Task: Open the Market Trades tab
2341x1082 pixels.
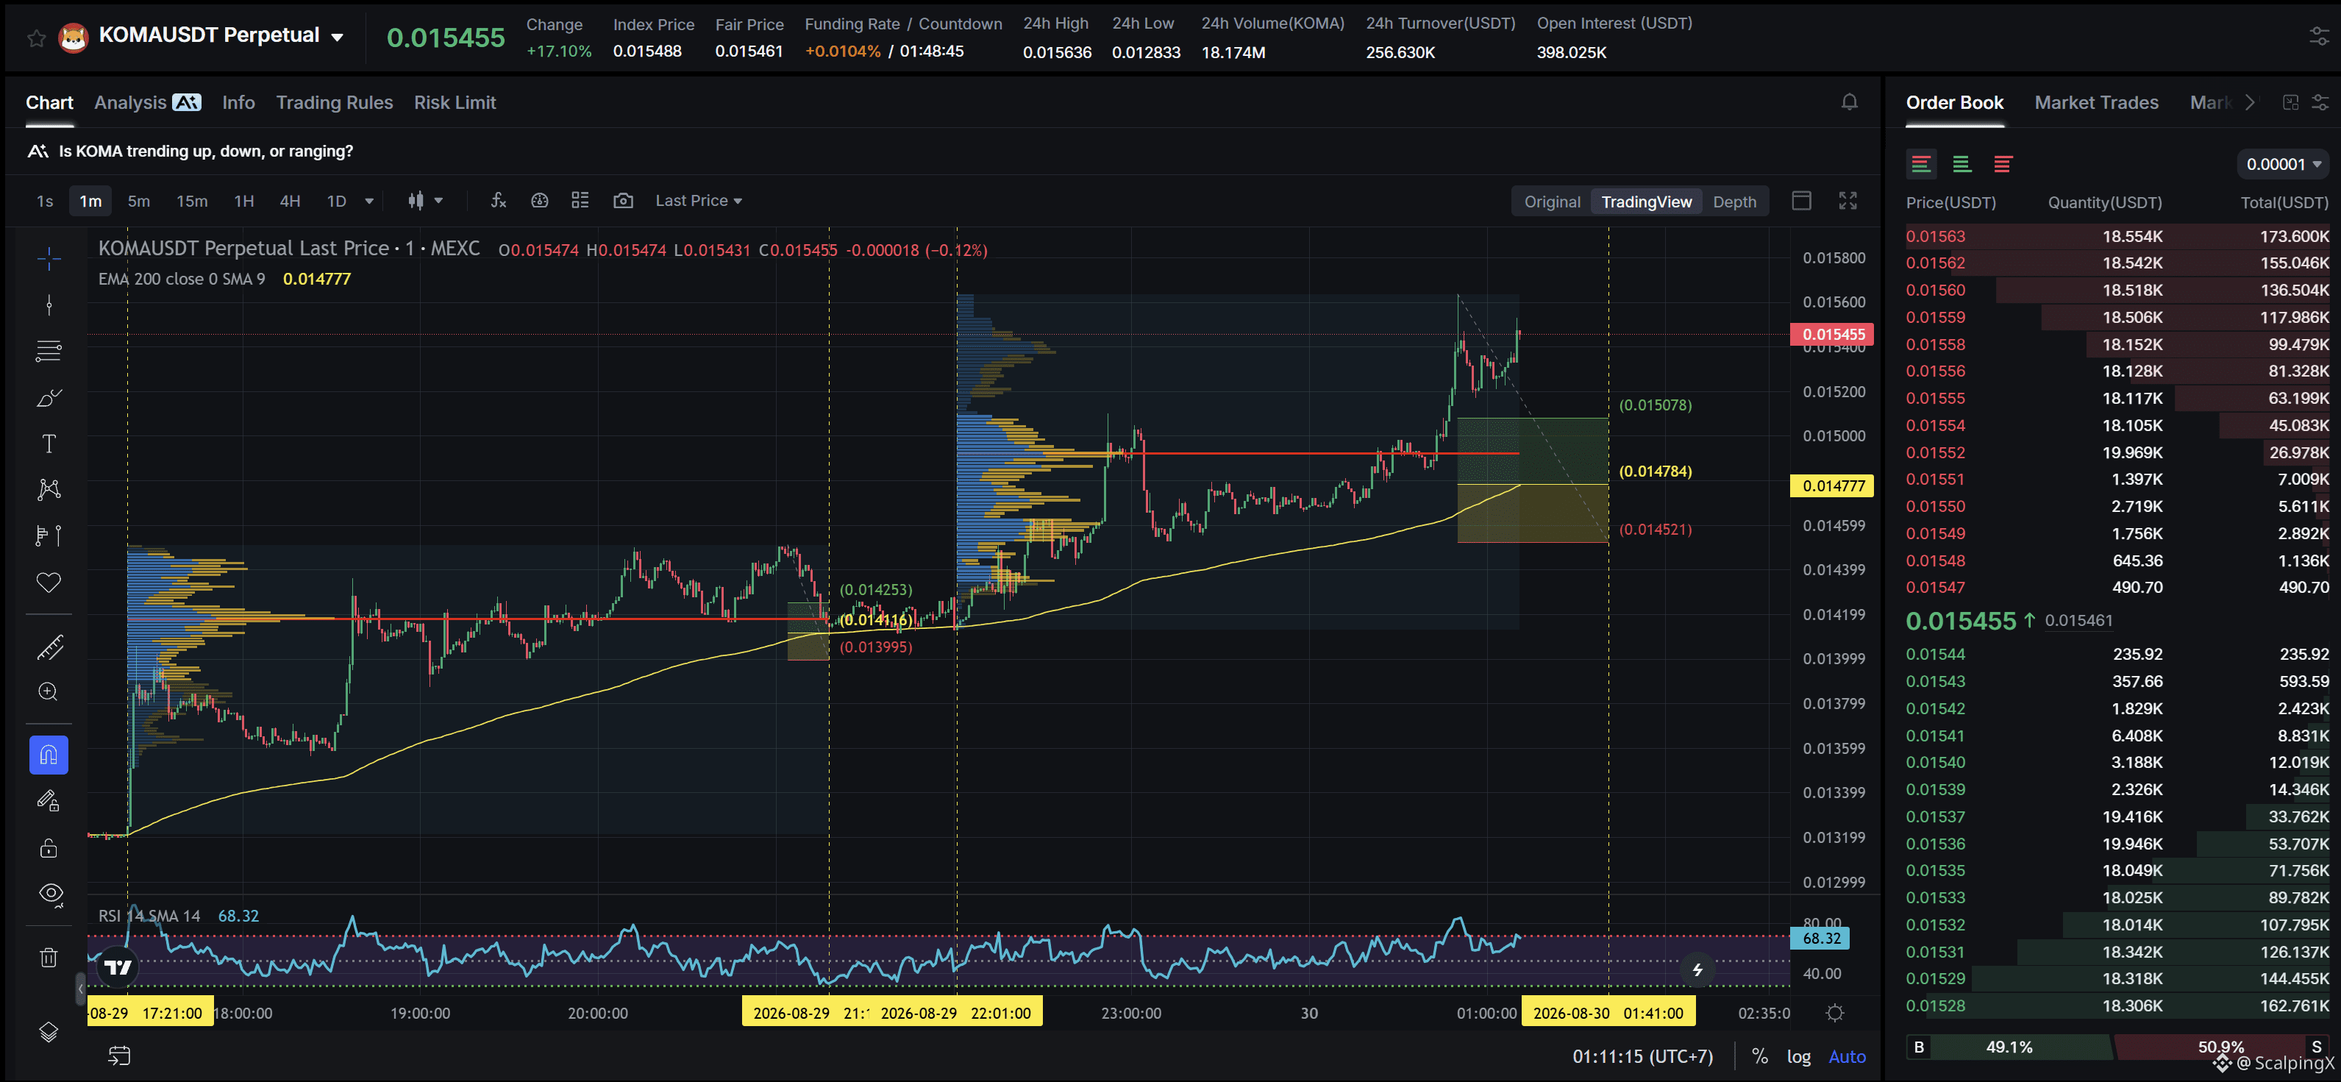Action: click(2095, 103)
